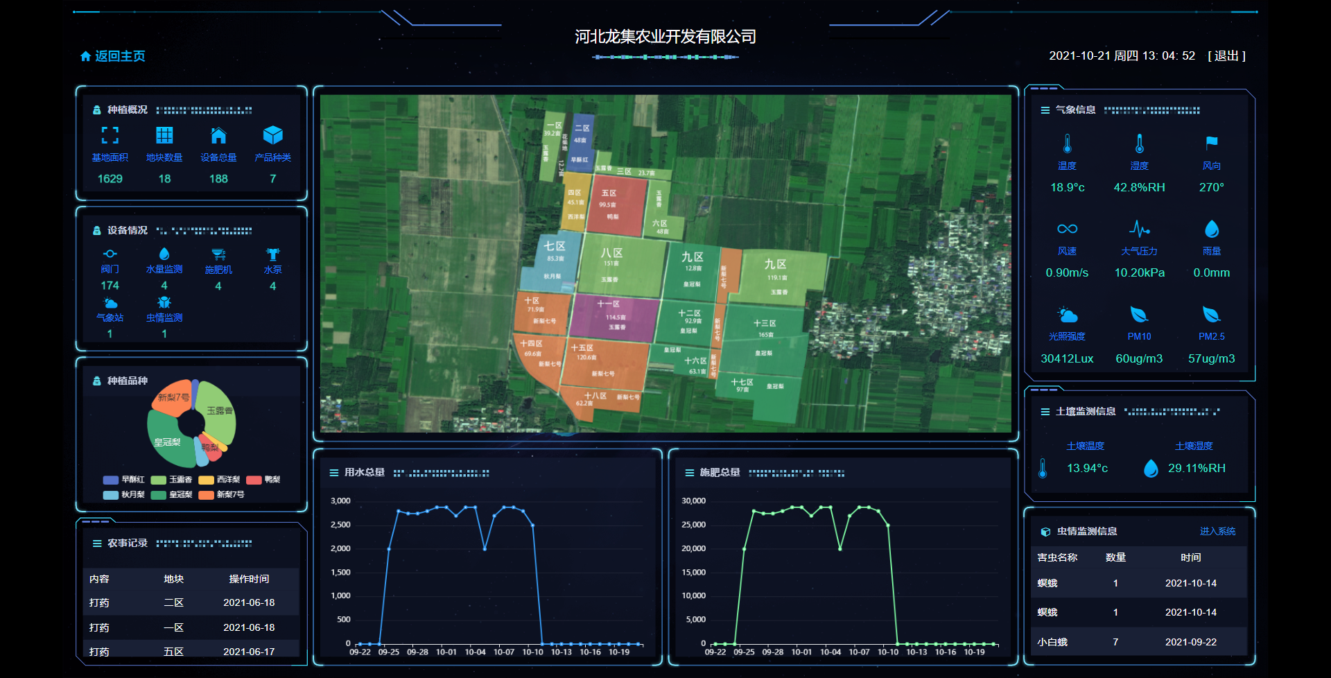The width and height of the screenshot is (1331, 678).
Task: Click the home icon beside 返回主页
Action: pyautogui.click(x=85, y=56)
